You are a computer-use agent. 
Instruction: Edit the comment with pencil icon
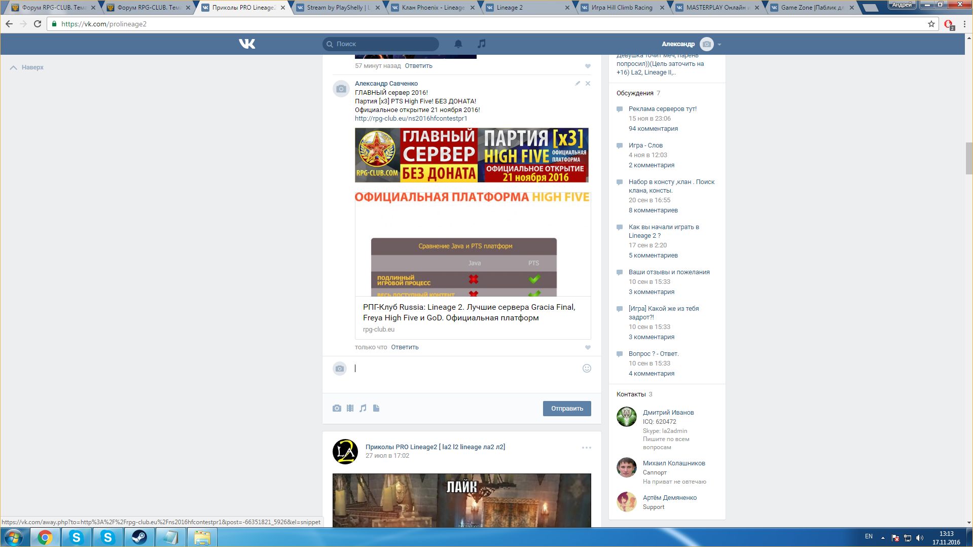(x=578, y=83)
